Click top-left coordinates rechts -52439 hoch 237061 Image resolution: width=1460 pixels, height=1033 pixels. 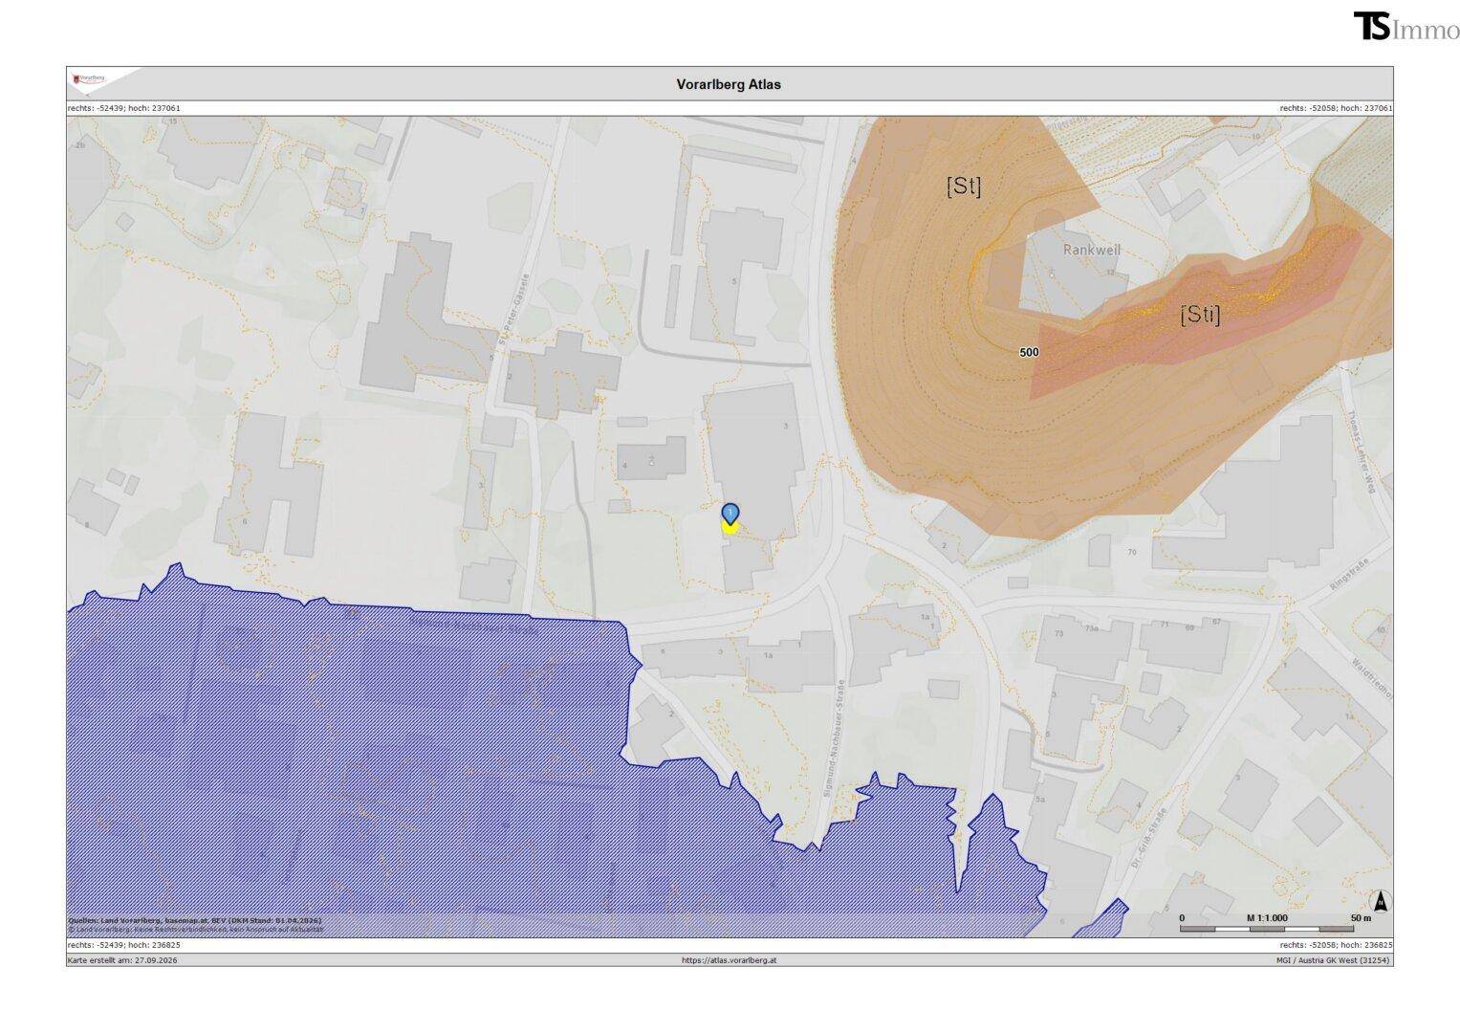(x=124, y=108)
